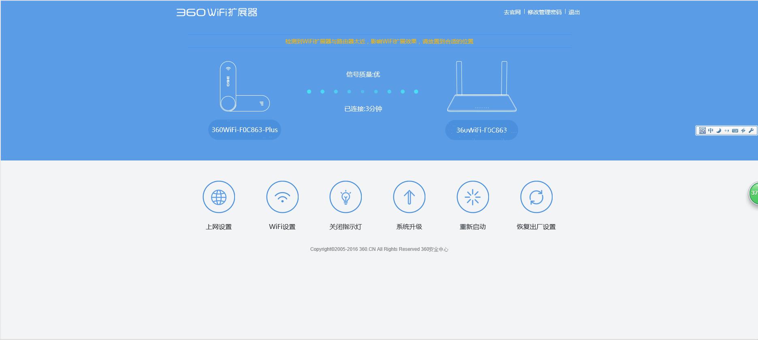
Task: Open the wrench settings icon in IME bar
Action: click(x=751, y=130)
